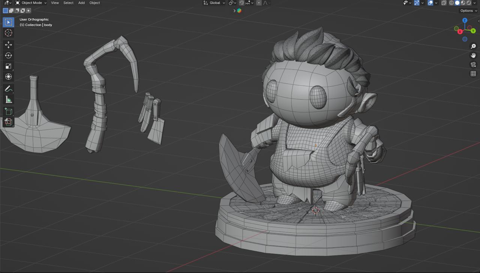Select the 3D Cursor tool
The width and height of the screenshot is (480, 273).
coord(8,33)
